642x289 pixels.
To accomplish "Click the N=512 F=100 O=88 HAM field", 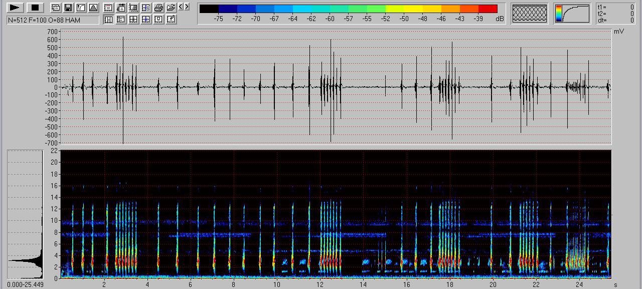I will pos(53,20).
